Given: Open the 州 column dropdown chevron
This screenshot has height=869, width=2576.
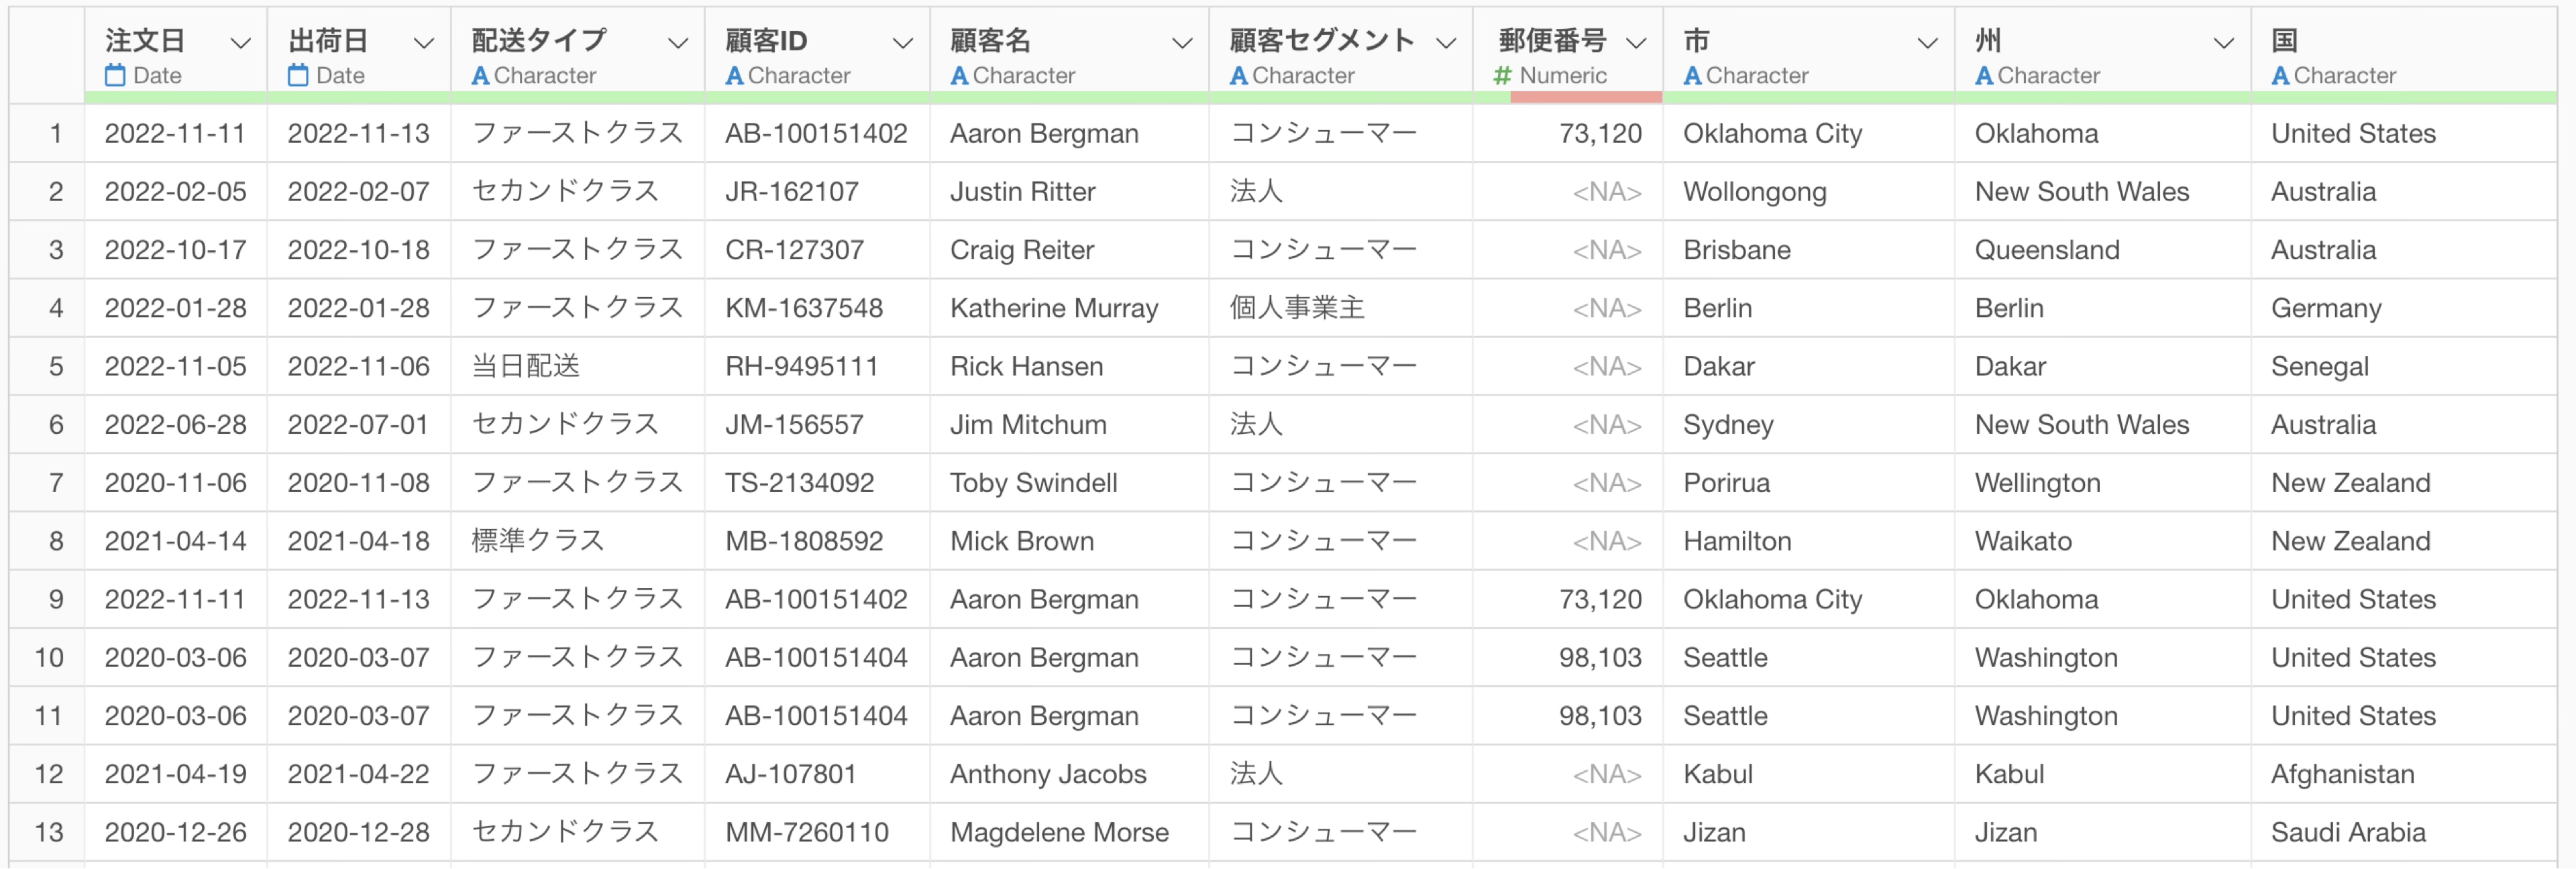Looking at the screenshot, I should (x=2223, y=43).
